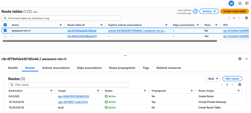This screenshot has height=113, width=251.
Task: Focus the Filter routes search field
Action: click(68, 85)
